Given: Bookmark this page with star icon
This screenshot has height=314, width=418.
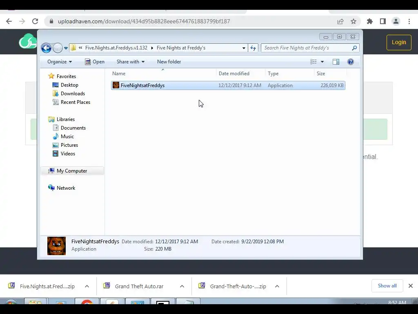Looking at the screenshot, I should [354, 21].
